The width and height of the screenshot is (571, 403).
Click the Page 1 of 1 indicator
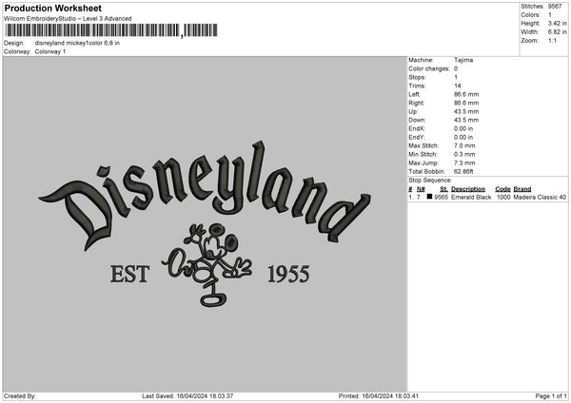(551, 396)
